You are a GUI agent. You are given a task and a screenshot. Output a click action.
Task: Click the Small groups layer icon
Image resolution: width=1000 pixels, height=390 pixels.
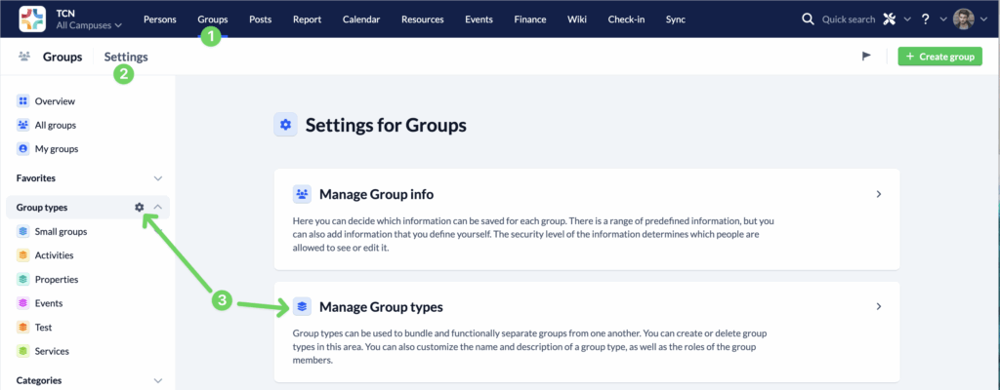22,231
